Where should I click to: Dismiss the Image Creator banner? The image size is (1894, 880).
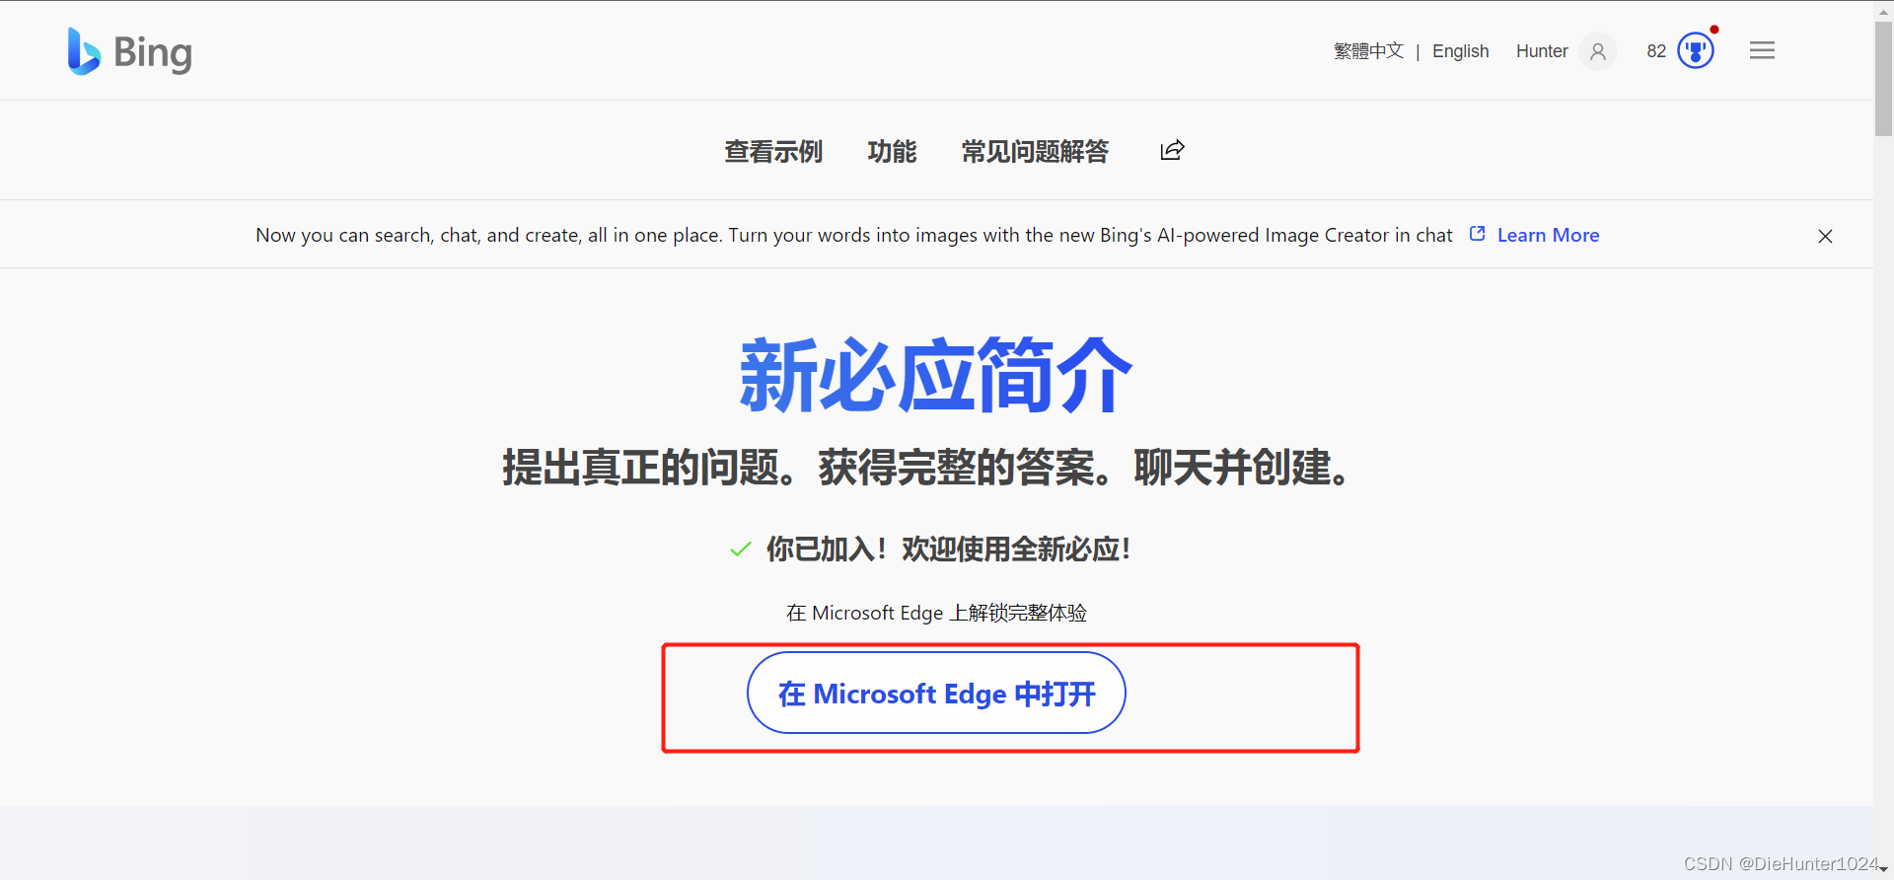1825,236
